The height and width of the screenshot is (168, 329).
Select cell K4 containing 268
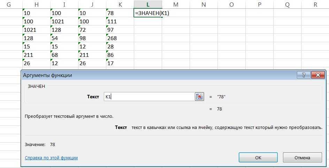[120, 38]
